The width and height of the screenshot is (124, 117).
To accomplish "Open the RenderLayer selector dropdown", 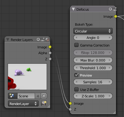I will coord(23,104).
